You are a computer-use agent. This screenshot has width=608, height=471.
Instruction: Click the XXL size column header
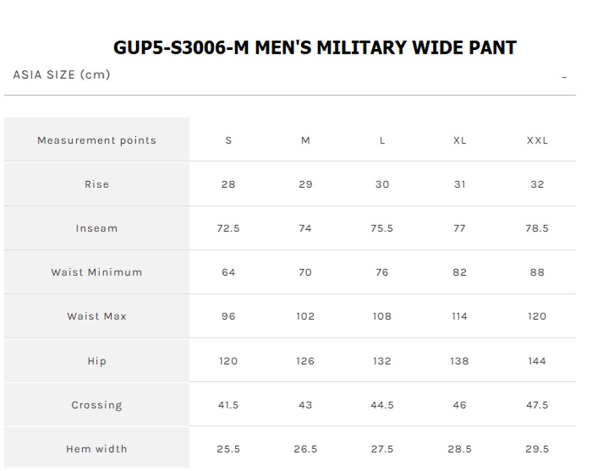(537, 141)
